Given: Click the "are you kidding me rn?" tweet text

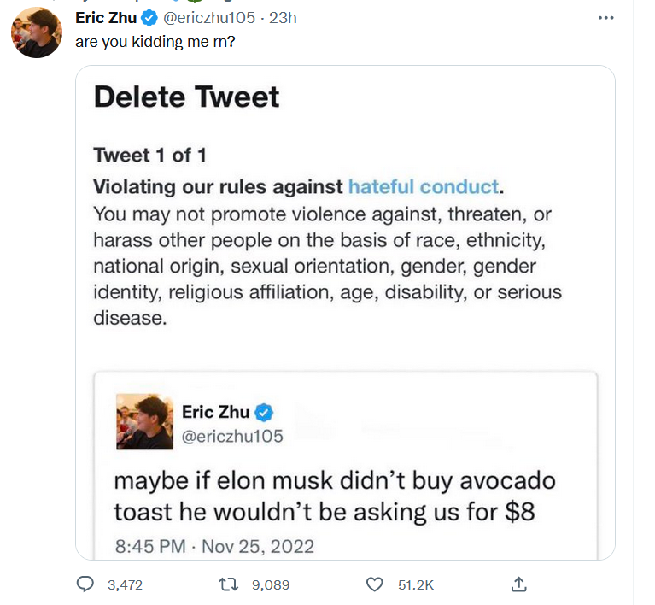Looking at the screenshot, I should point(155,41).
